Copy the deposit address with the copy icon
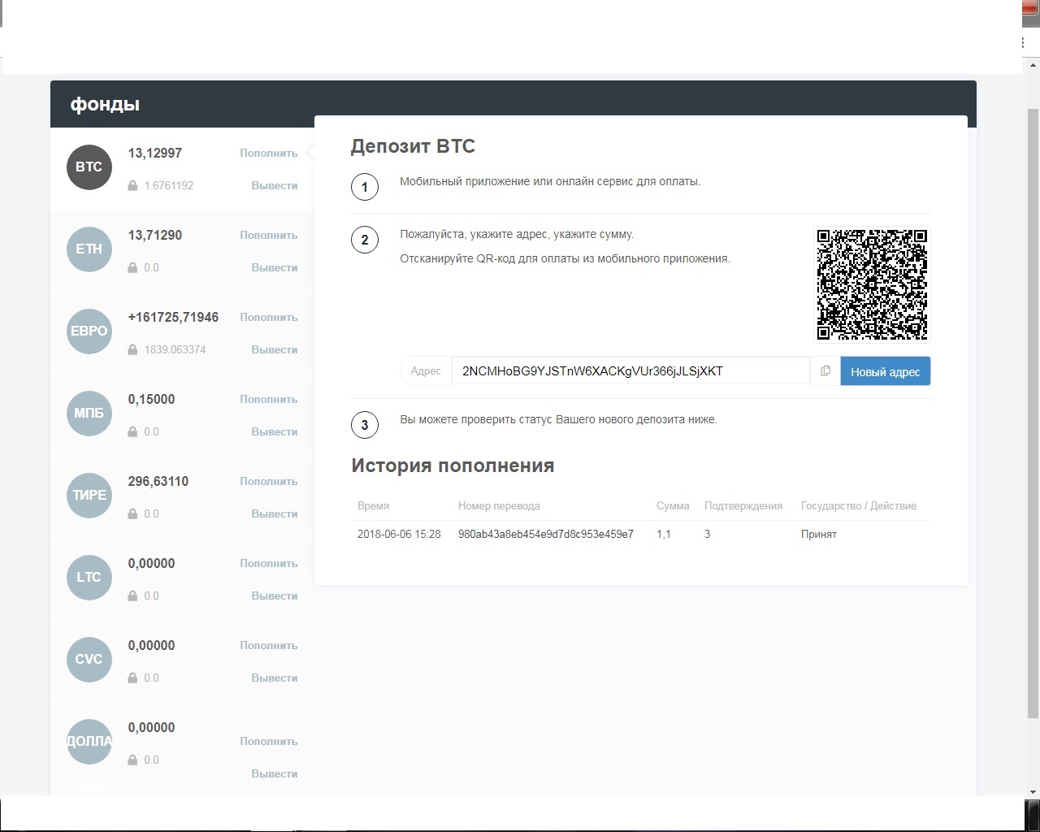 825,371
